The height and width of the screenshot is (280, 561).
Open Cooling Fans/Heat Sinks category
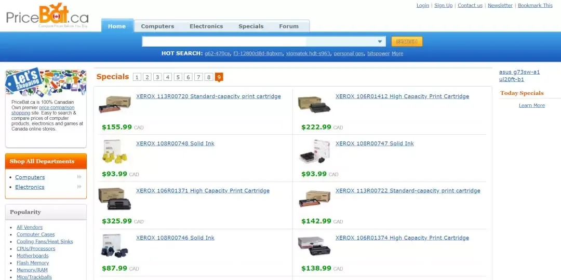45,242
